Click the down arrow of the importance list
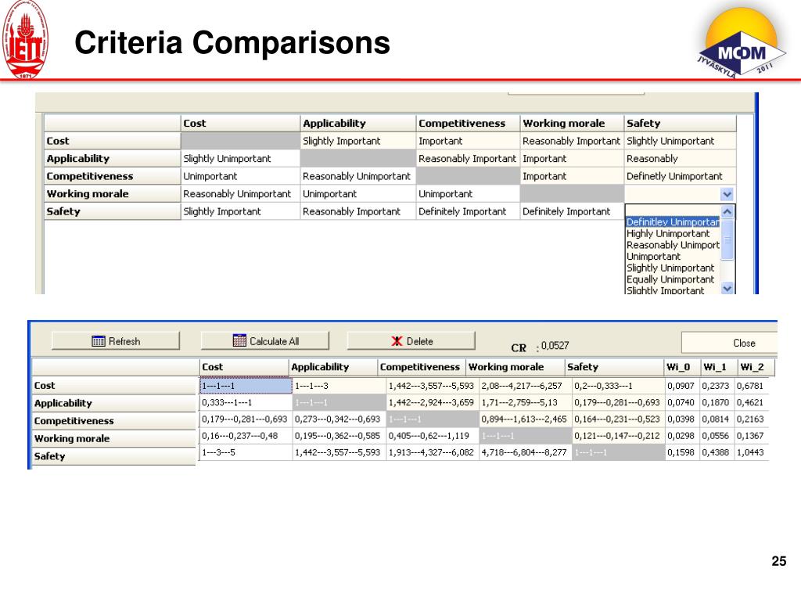The width and height of the screenshot is (801, 601). point(727,288)
